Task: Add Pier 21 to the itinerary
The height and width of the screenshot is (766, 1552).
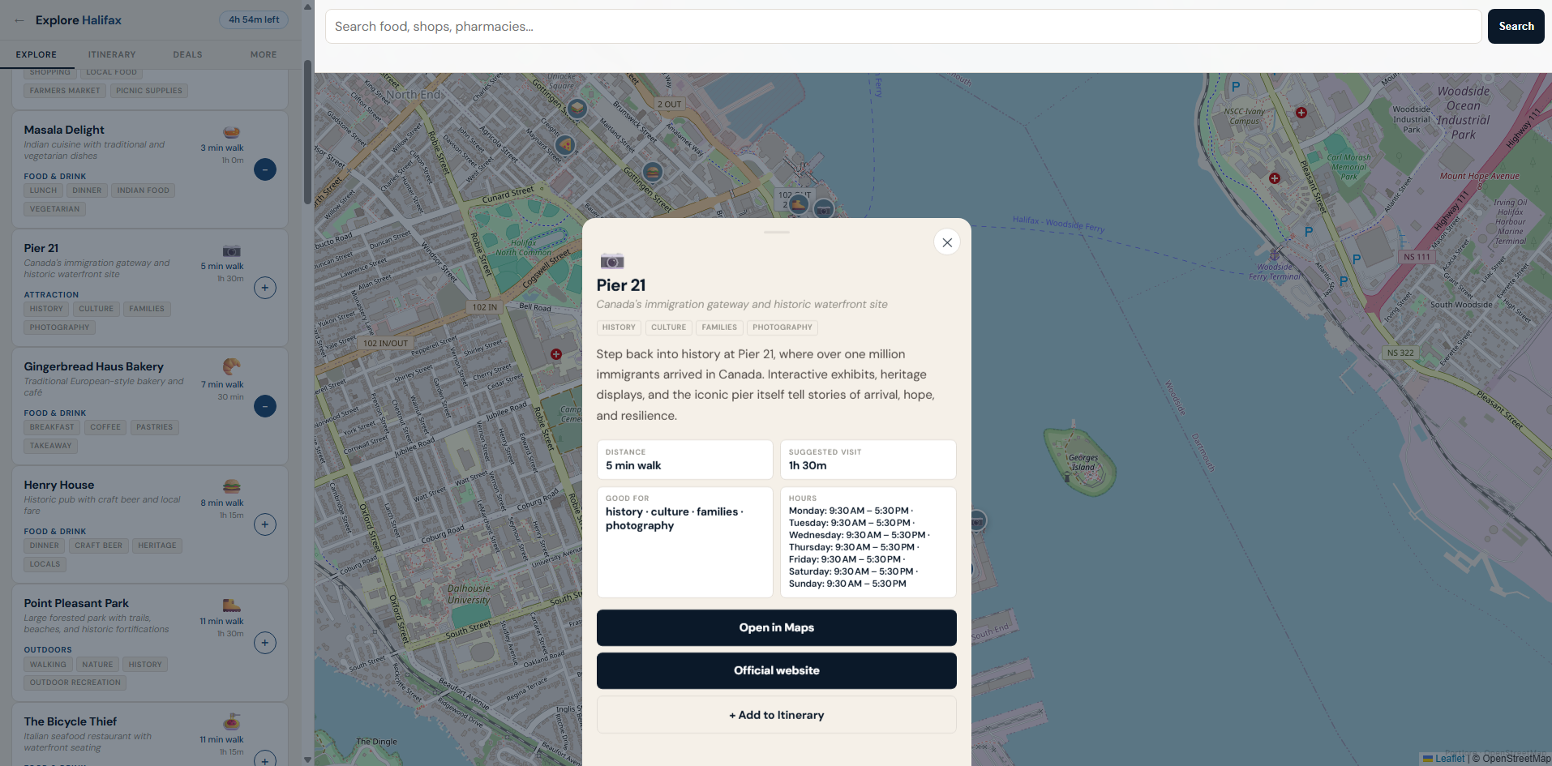Action: click(x=777, y=715)
